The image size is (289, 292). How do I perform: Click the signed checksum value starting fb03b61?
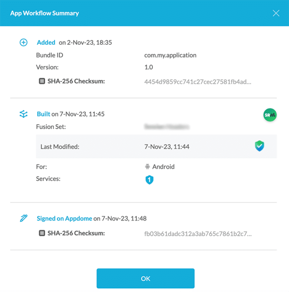pyautogui.click(x=198, y=233)
